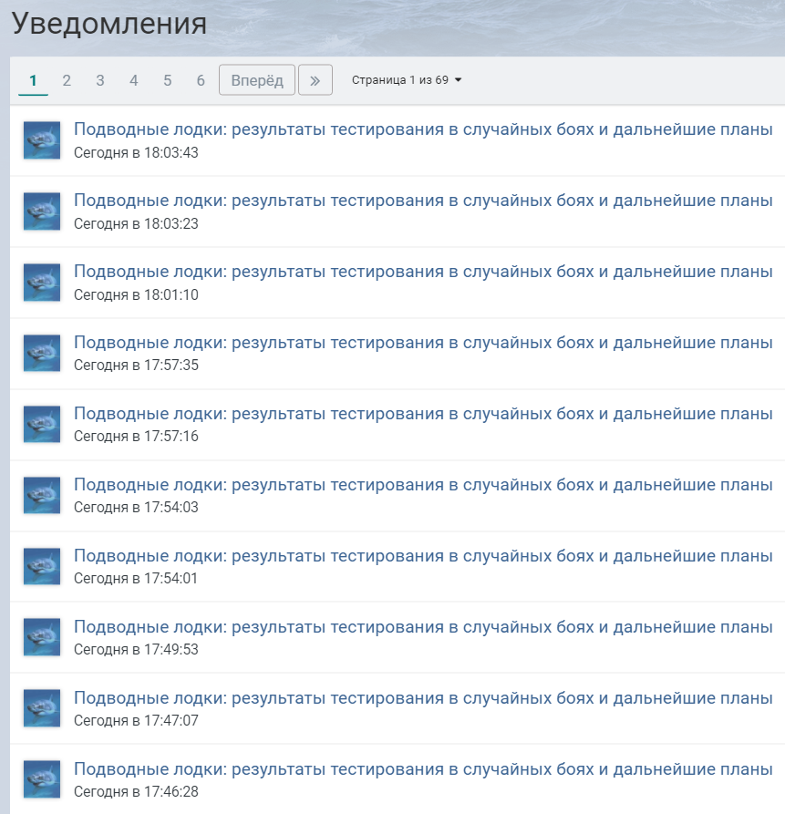Click avatar icon beside 17:54:03 notification
The image size is (785, 814).
42,495
